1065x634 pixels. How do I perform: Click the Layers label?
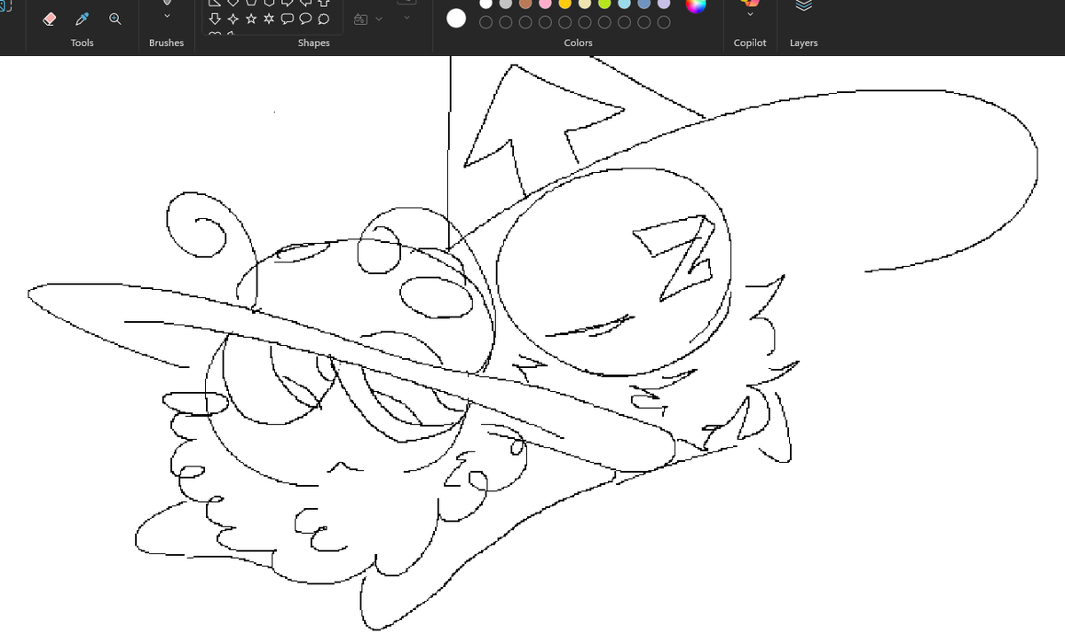(x=803, y=43)
